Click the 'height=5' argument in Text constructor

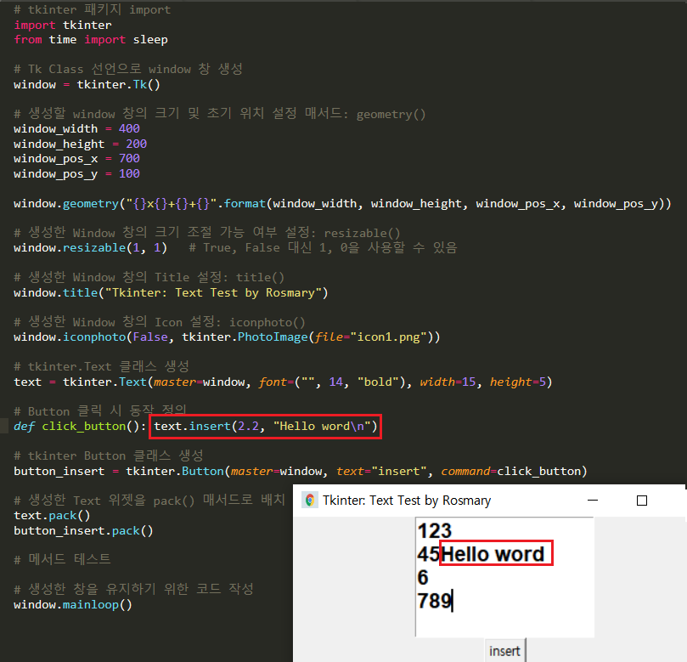click(517, 382)
